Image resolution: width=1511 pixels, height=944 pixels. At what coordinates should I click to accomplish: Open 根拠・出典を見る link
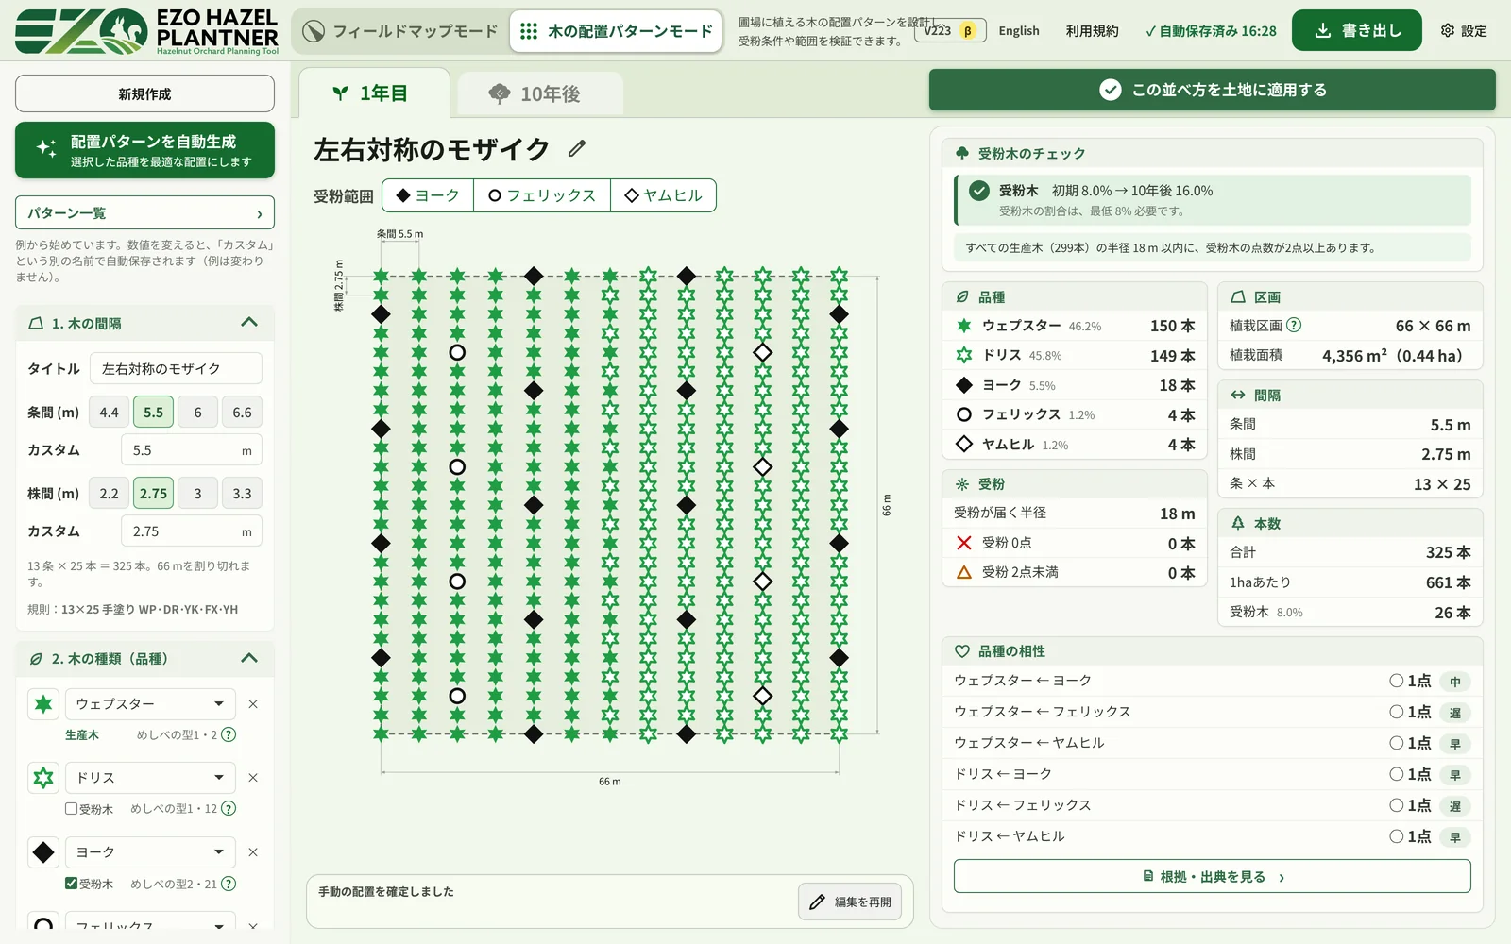tap(1213, 877)
